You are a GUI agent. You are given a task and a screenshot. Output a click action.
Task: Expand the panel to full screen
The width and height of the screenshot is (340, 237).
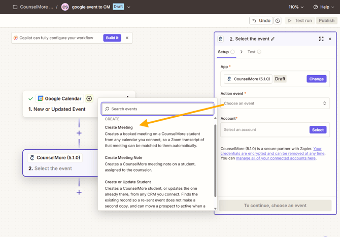[321, 39]
